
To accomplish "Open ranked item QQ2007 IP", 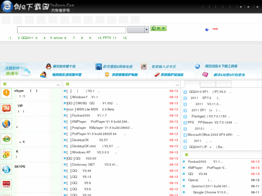I will click(207, 147).
